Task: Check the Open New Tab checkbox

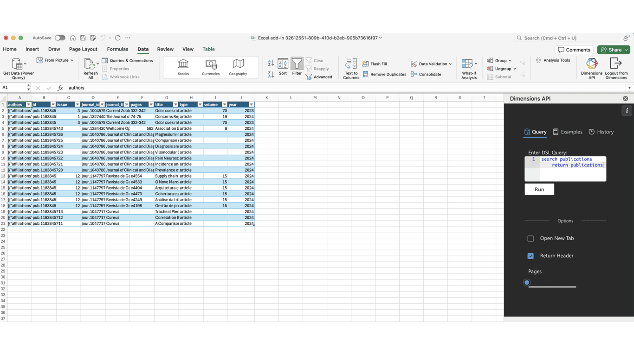Action: (x=530, y=238)
